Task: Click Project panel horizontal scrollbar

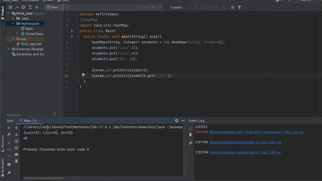Action: 14,115
